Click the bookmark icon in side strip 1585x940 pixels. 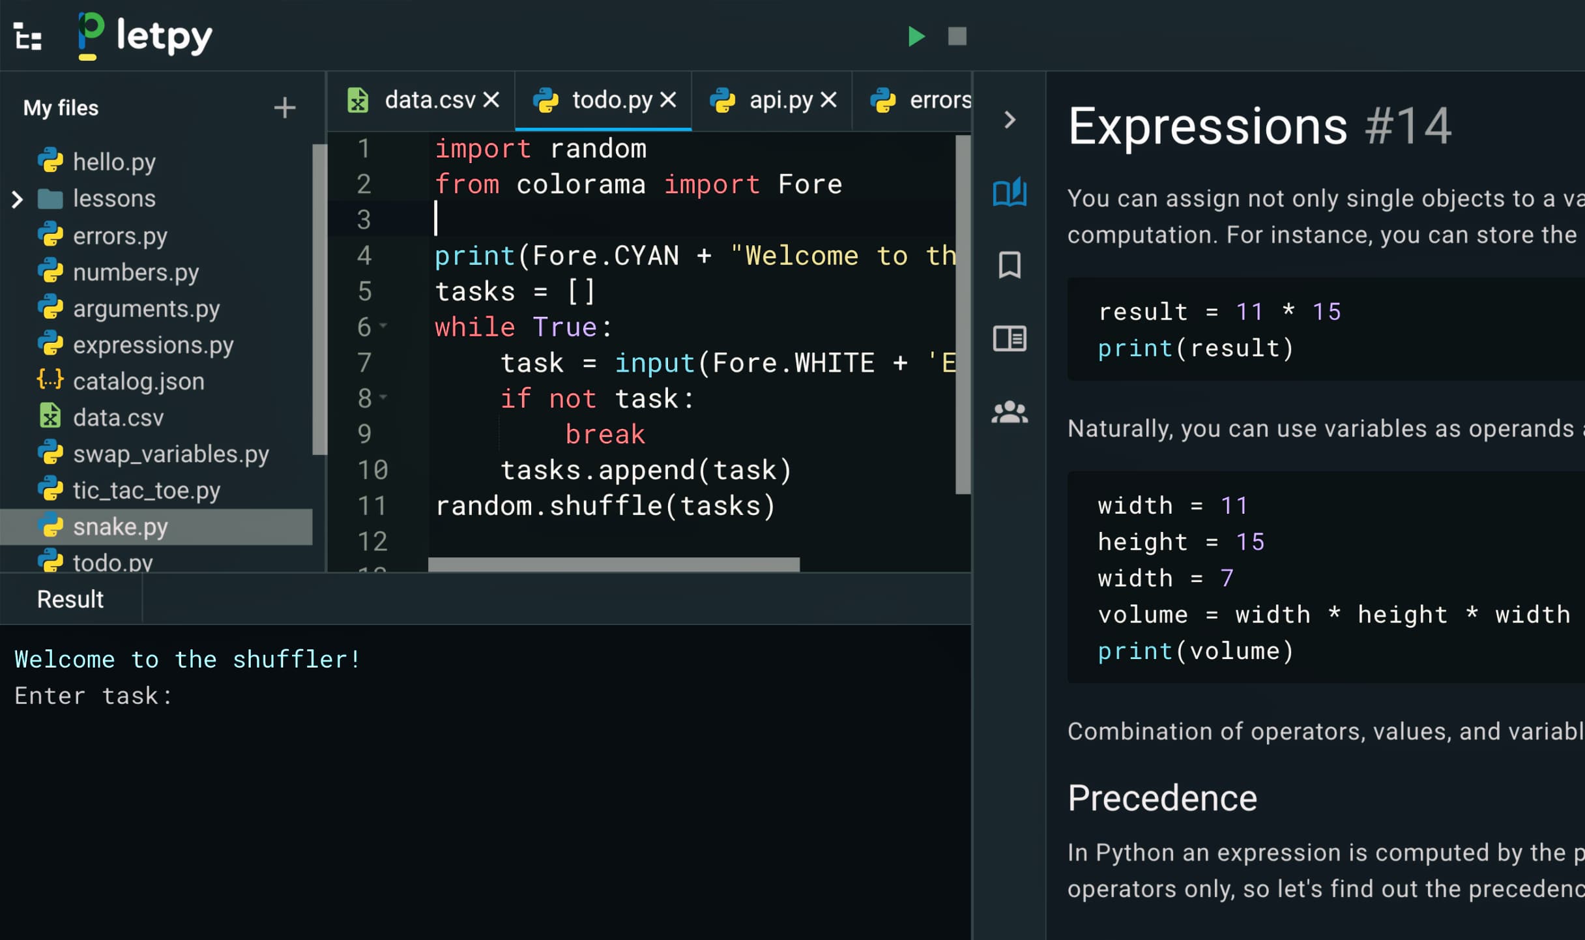tap(1009, 265)
